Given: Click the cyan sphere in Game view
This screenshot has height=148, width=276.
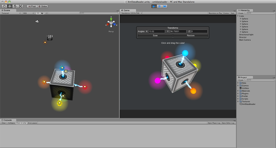Looking at the screenshot, I should pyautogui.click(x=185, y=53).
